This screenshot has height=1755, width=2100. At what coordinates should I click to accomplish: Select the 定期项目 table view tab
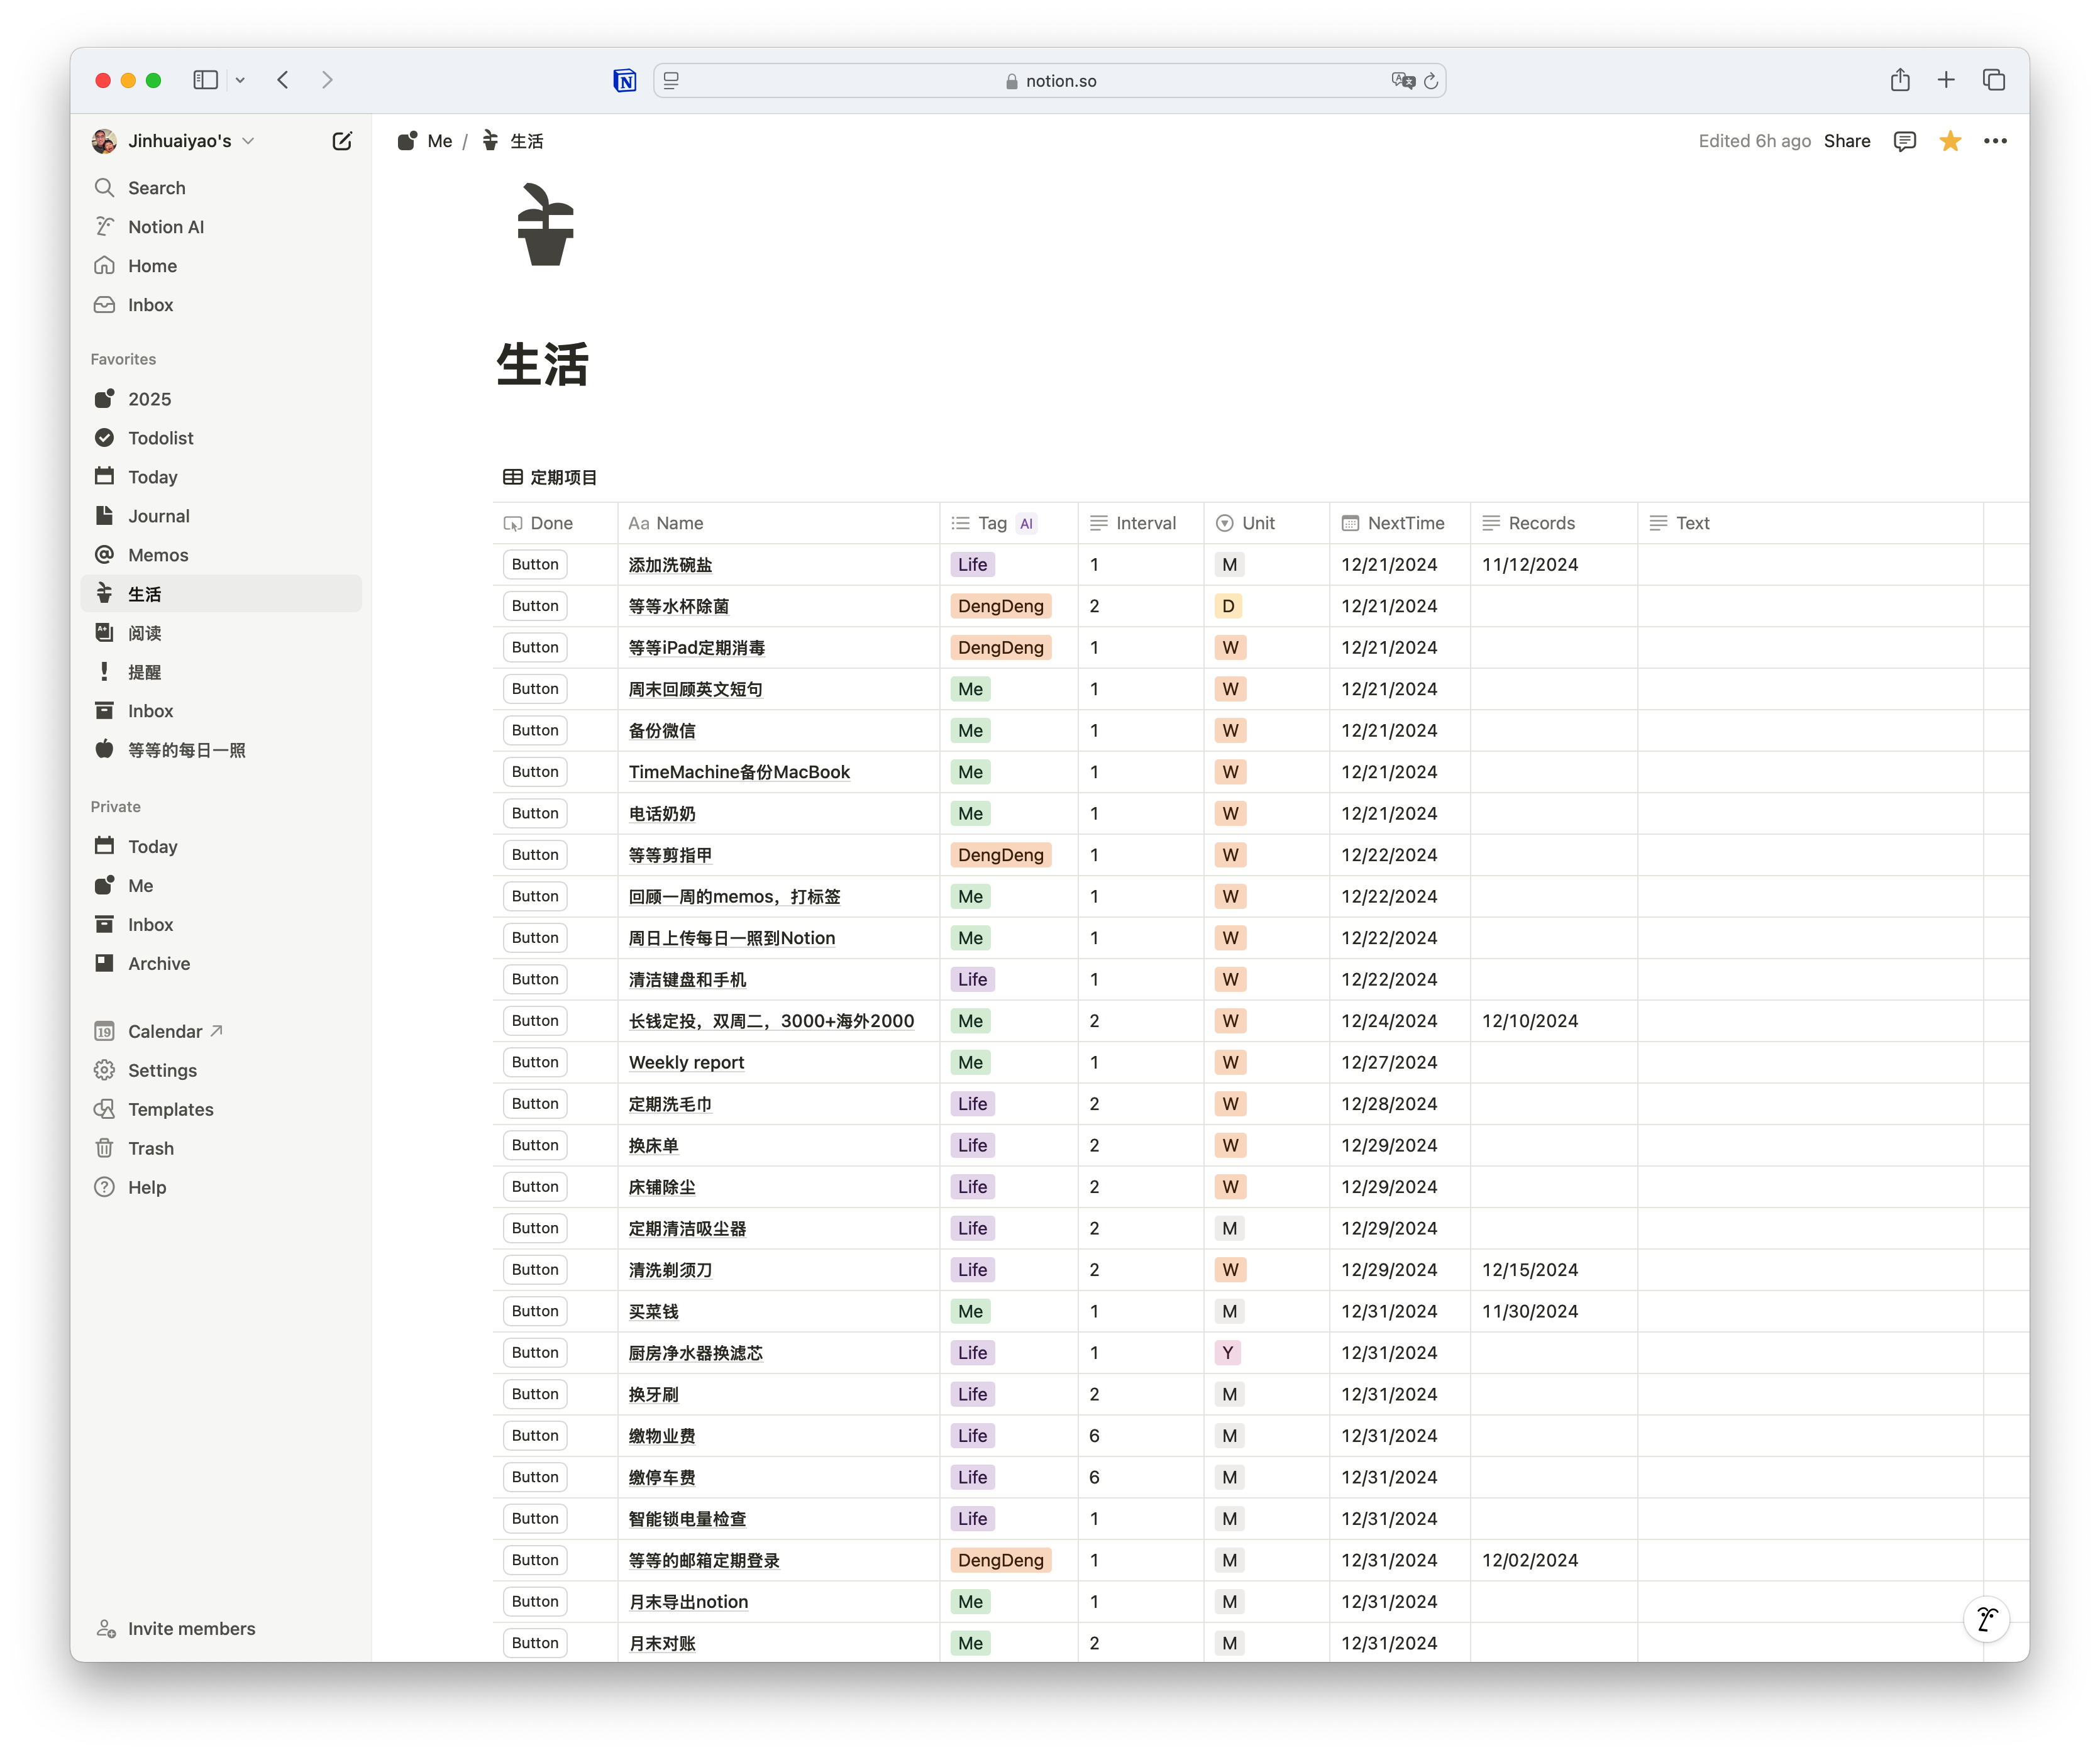[549, 478]
